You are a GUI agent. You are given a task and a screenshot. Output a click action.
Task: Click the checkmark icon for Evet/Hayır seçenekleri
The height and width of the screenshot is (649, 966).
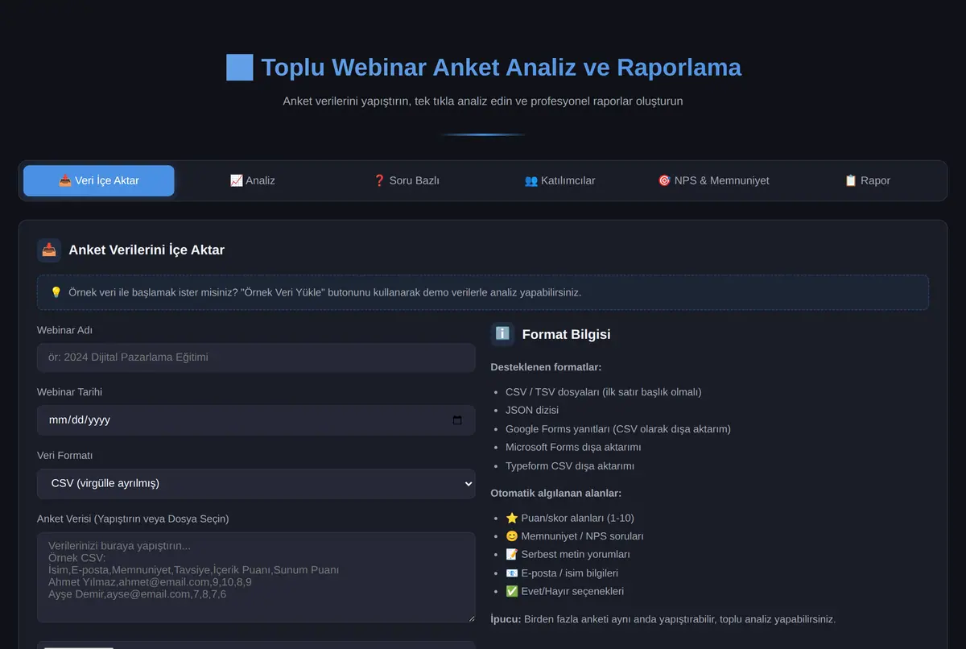[x=512, y=592]
